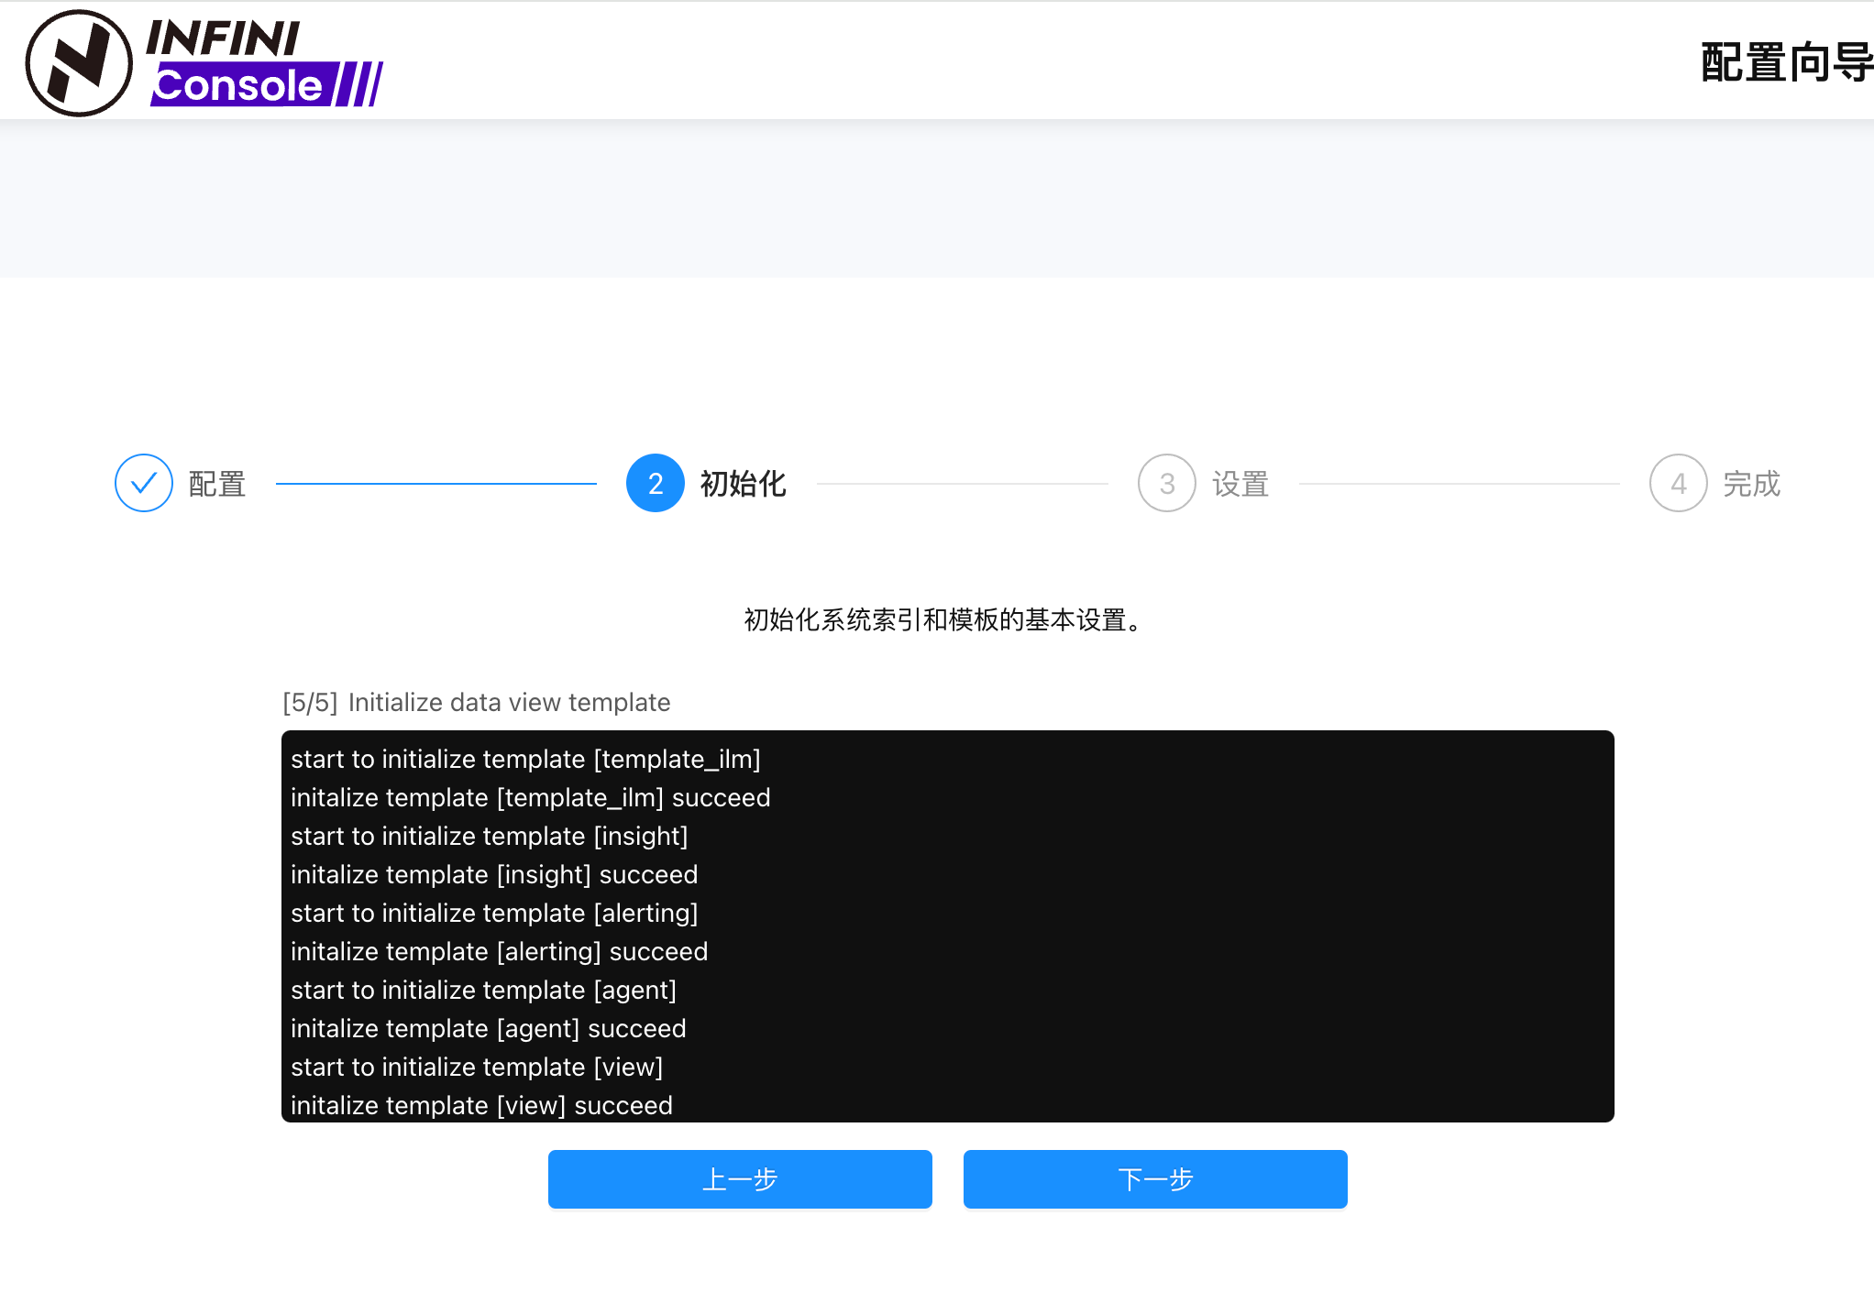Screen dimensions: 1874x1292
Task: Select the 配置 step label
Action: coord(217,484)
